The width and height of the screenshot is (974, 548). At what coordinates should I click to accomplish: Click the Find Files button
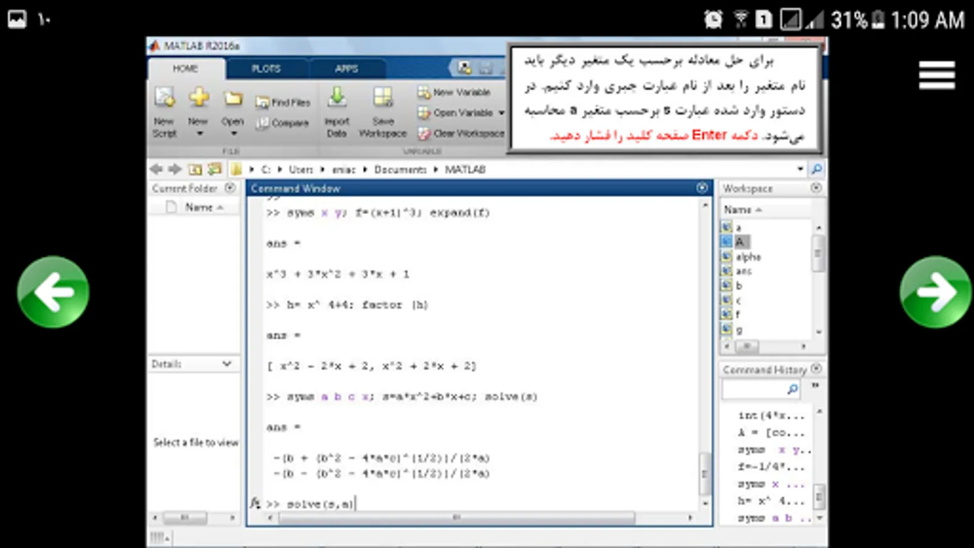[283, 102]
